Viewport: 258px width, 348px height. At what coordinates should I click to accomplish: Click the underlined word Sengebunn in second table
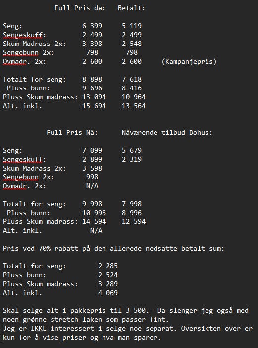point(20,177)
